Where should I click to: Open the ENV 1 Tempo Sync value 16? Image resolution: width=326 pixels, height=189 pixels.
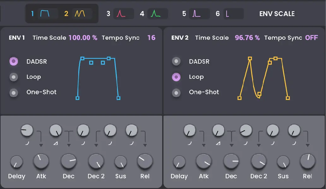click(x=152, y=37)
